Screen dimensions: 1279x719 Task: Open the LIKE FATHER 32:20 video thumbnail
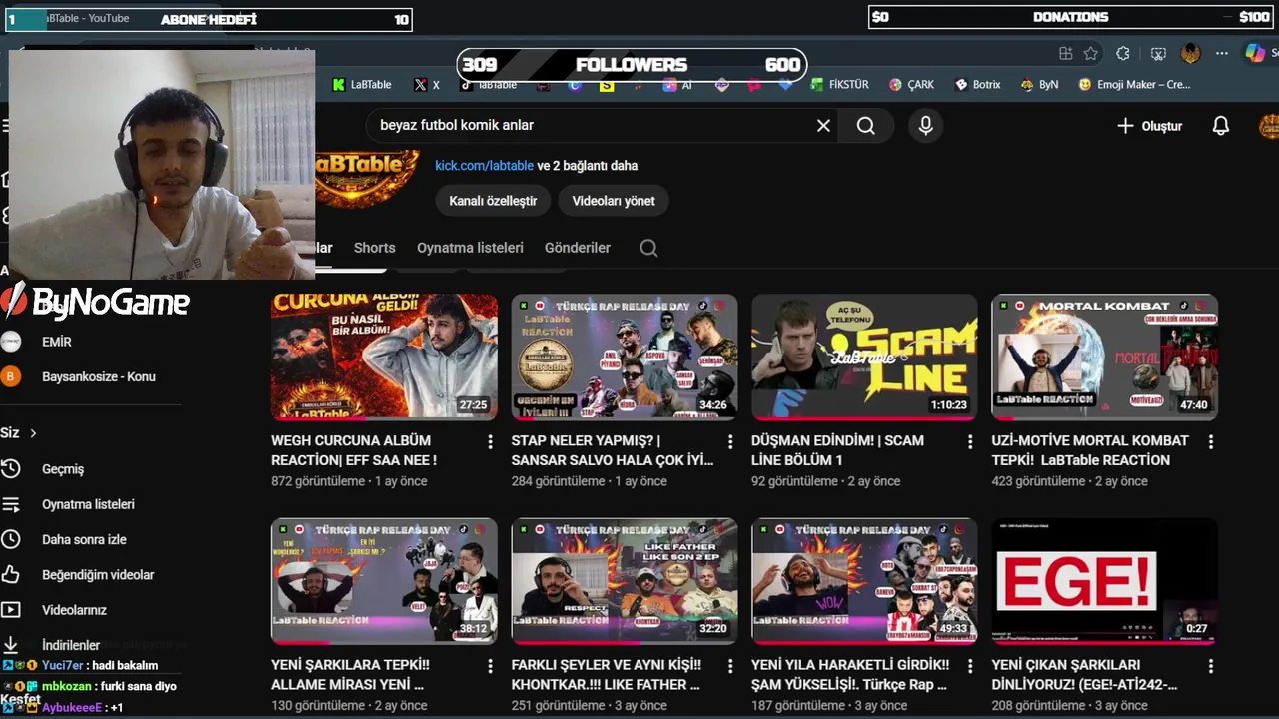pos(625,581)
